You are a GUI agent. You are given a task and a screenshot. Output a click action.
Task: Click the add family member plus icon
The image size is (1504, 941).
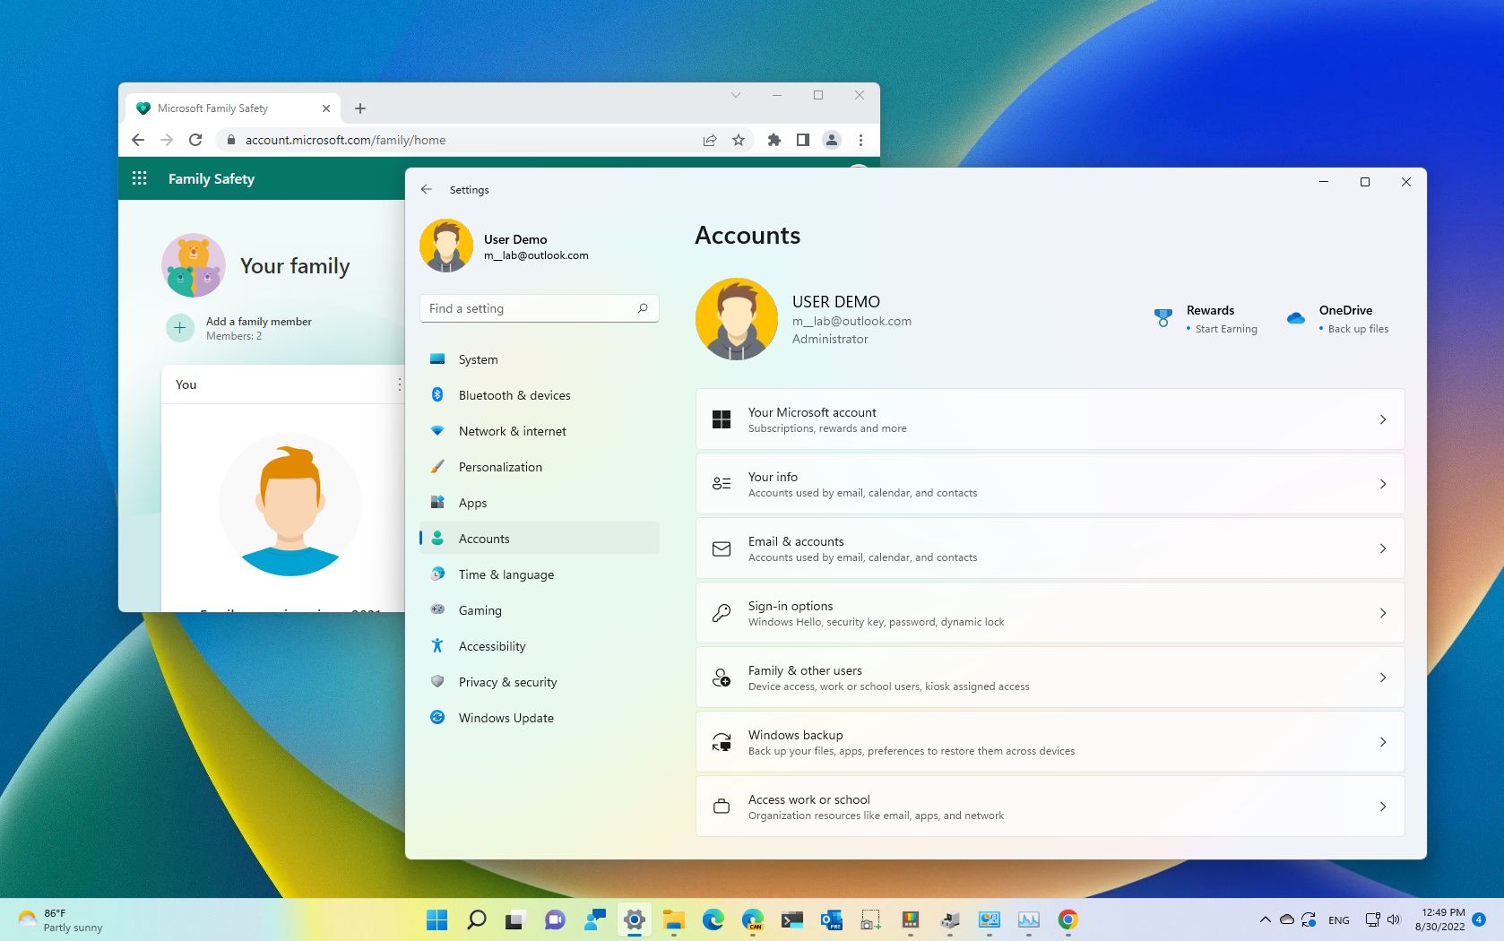click(x=179, y=328)
